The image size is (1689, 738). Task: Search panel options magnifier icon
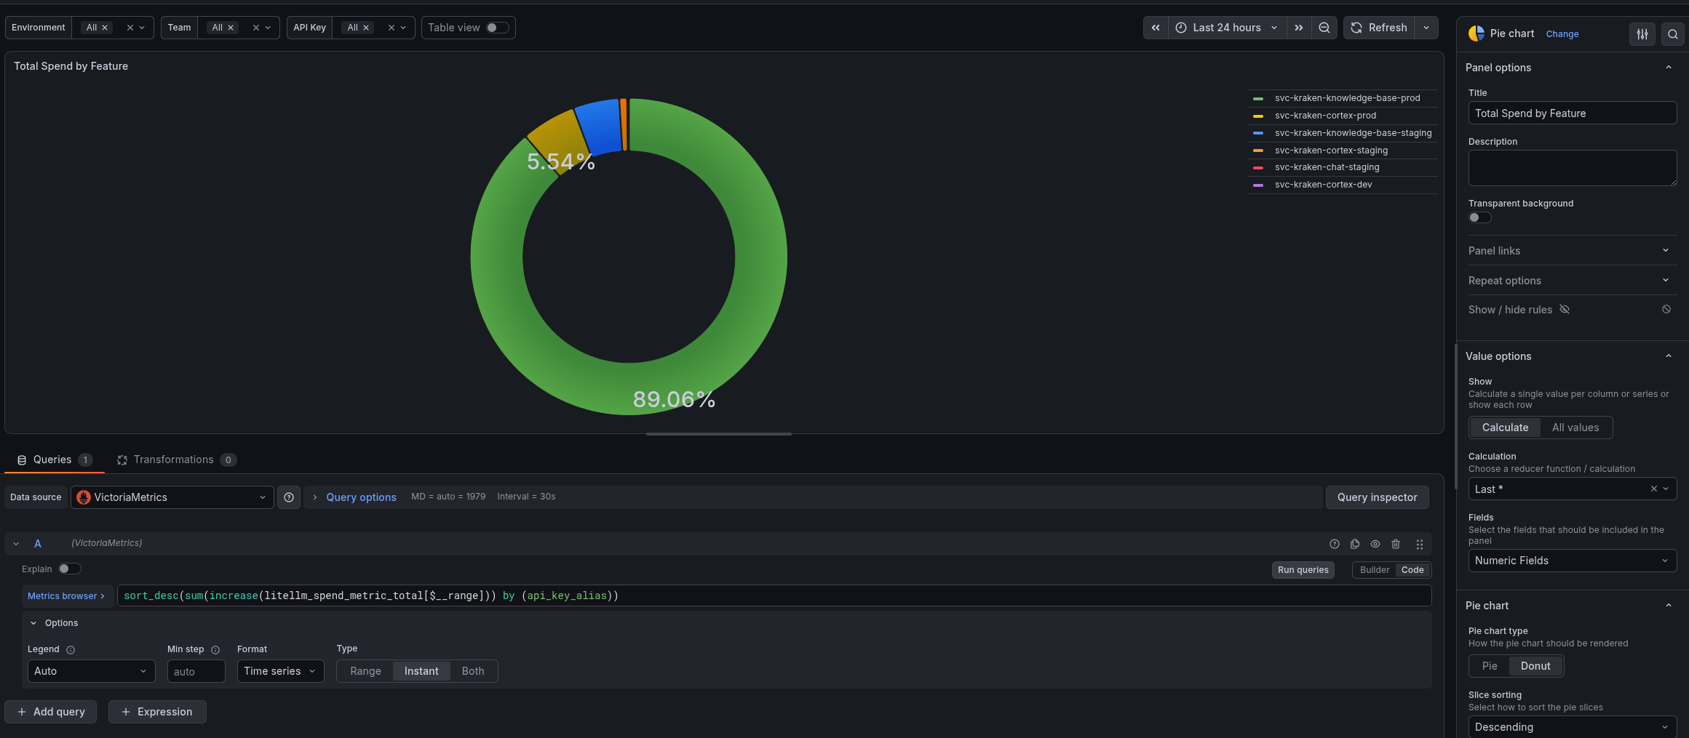click(x=1673, y=34)
